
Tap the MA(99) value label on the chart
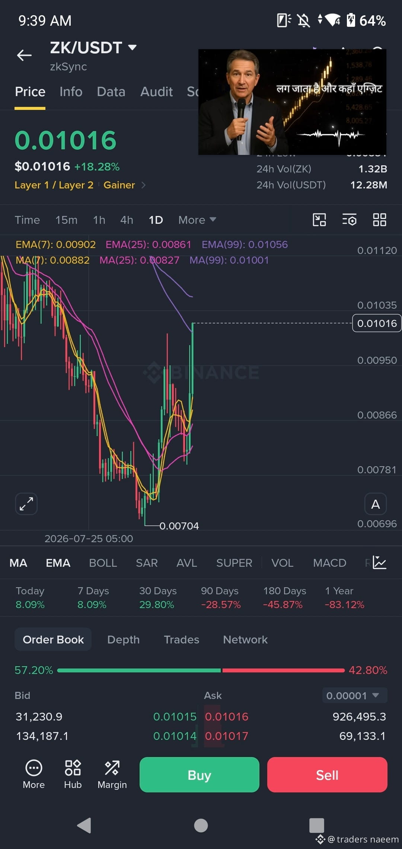[x=229, y=260]
